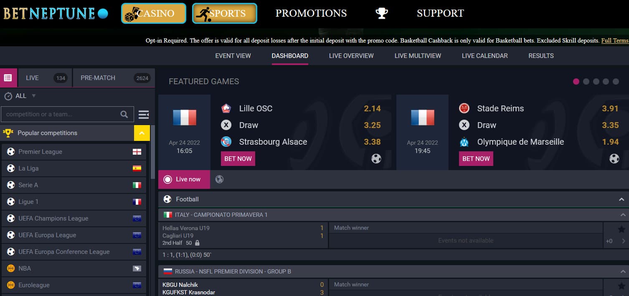Collapse the Russia NSFL Premier Division group
The width and height of the screenshot is (629, 296).
623,271
